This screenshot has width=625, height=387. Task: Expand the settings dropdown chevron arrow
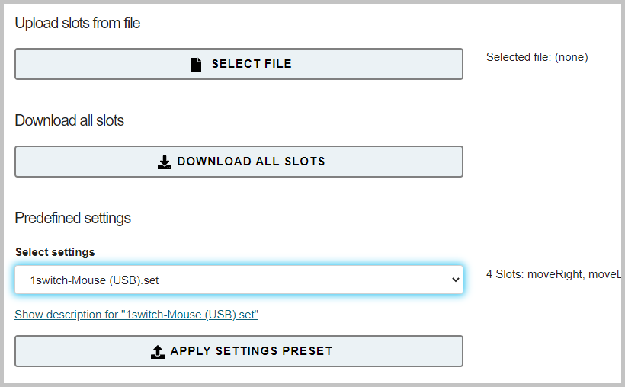[x=456, y=280]
